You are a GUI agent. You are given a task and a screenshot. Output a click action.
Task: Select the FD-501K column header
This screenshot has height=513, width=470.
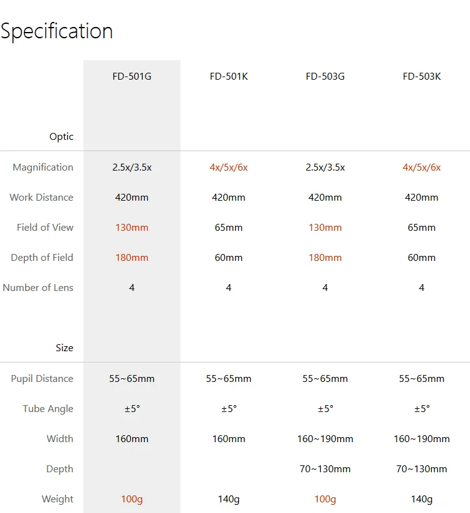pyautogui.click(x=229, y=77)
